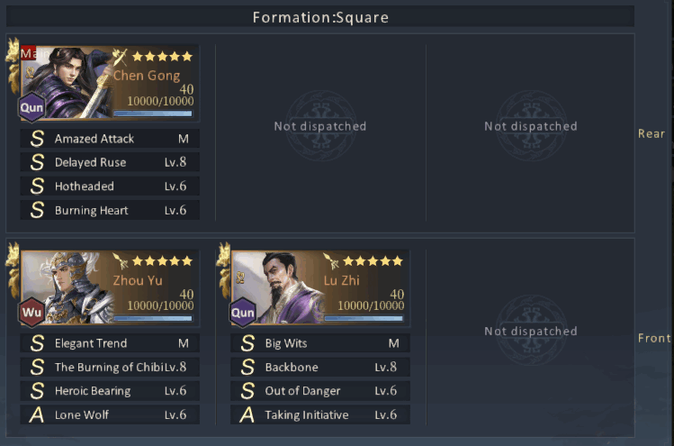Click the A rank icon of Lone Wolf
The height and width of the screenshot is (446, 674).
coord(37,414)
